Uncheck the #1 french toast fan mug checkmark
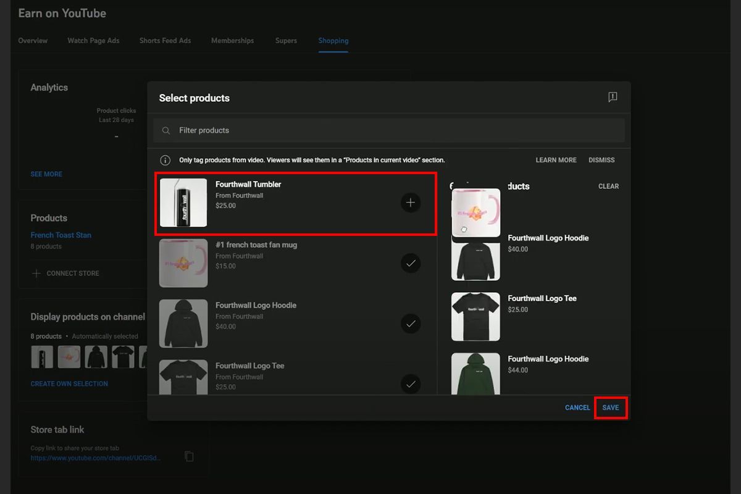Image resolution: width=741 pixels, height=494 pixels. 411,263
